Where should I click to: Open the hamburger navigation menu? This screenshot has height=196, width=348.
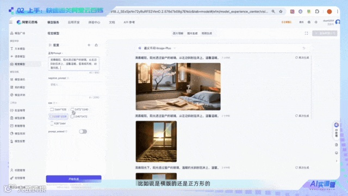11,22
